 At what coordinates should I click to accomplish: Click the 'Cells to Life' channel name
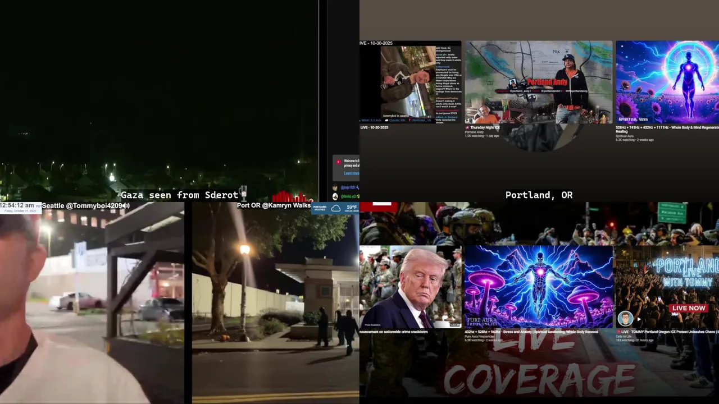point(624,336)
